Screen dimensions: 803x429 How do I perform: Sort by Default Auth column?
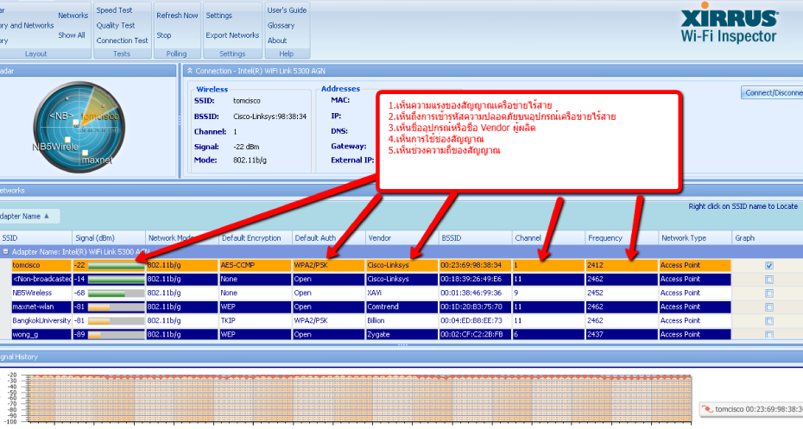tap(328, 238)
